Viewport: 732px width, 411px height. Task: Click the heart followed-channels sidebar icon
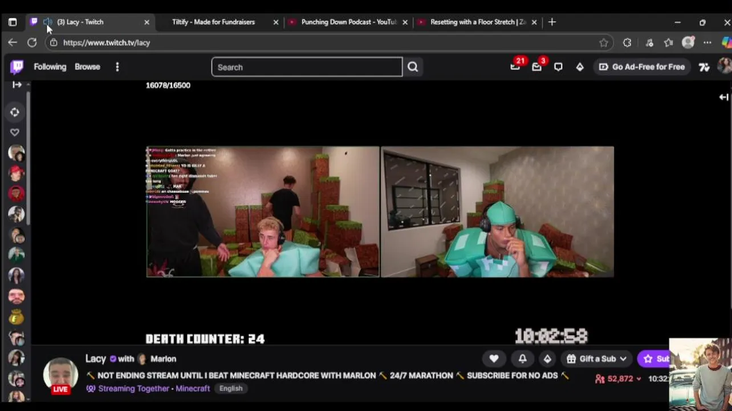15,132
